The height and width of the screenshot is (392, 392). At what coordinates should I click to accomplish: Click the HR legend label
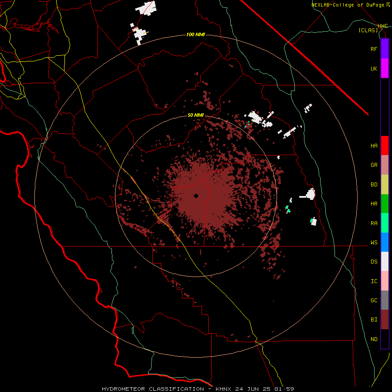coord(374,203)
